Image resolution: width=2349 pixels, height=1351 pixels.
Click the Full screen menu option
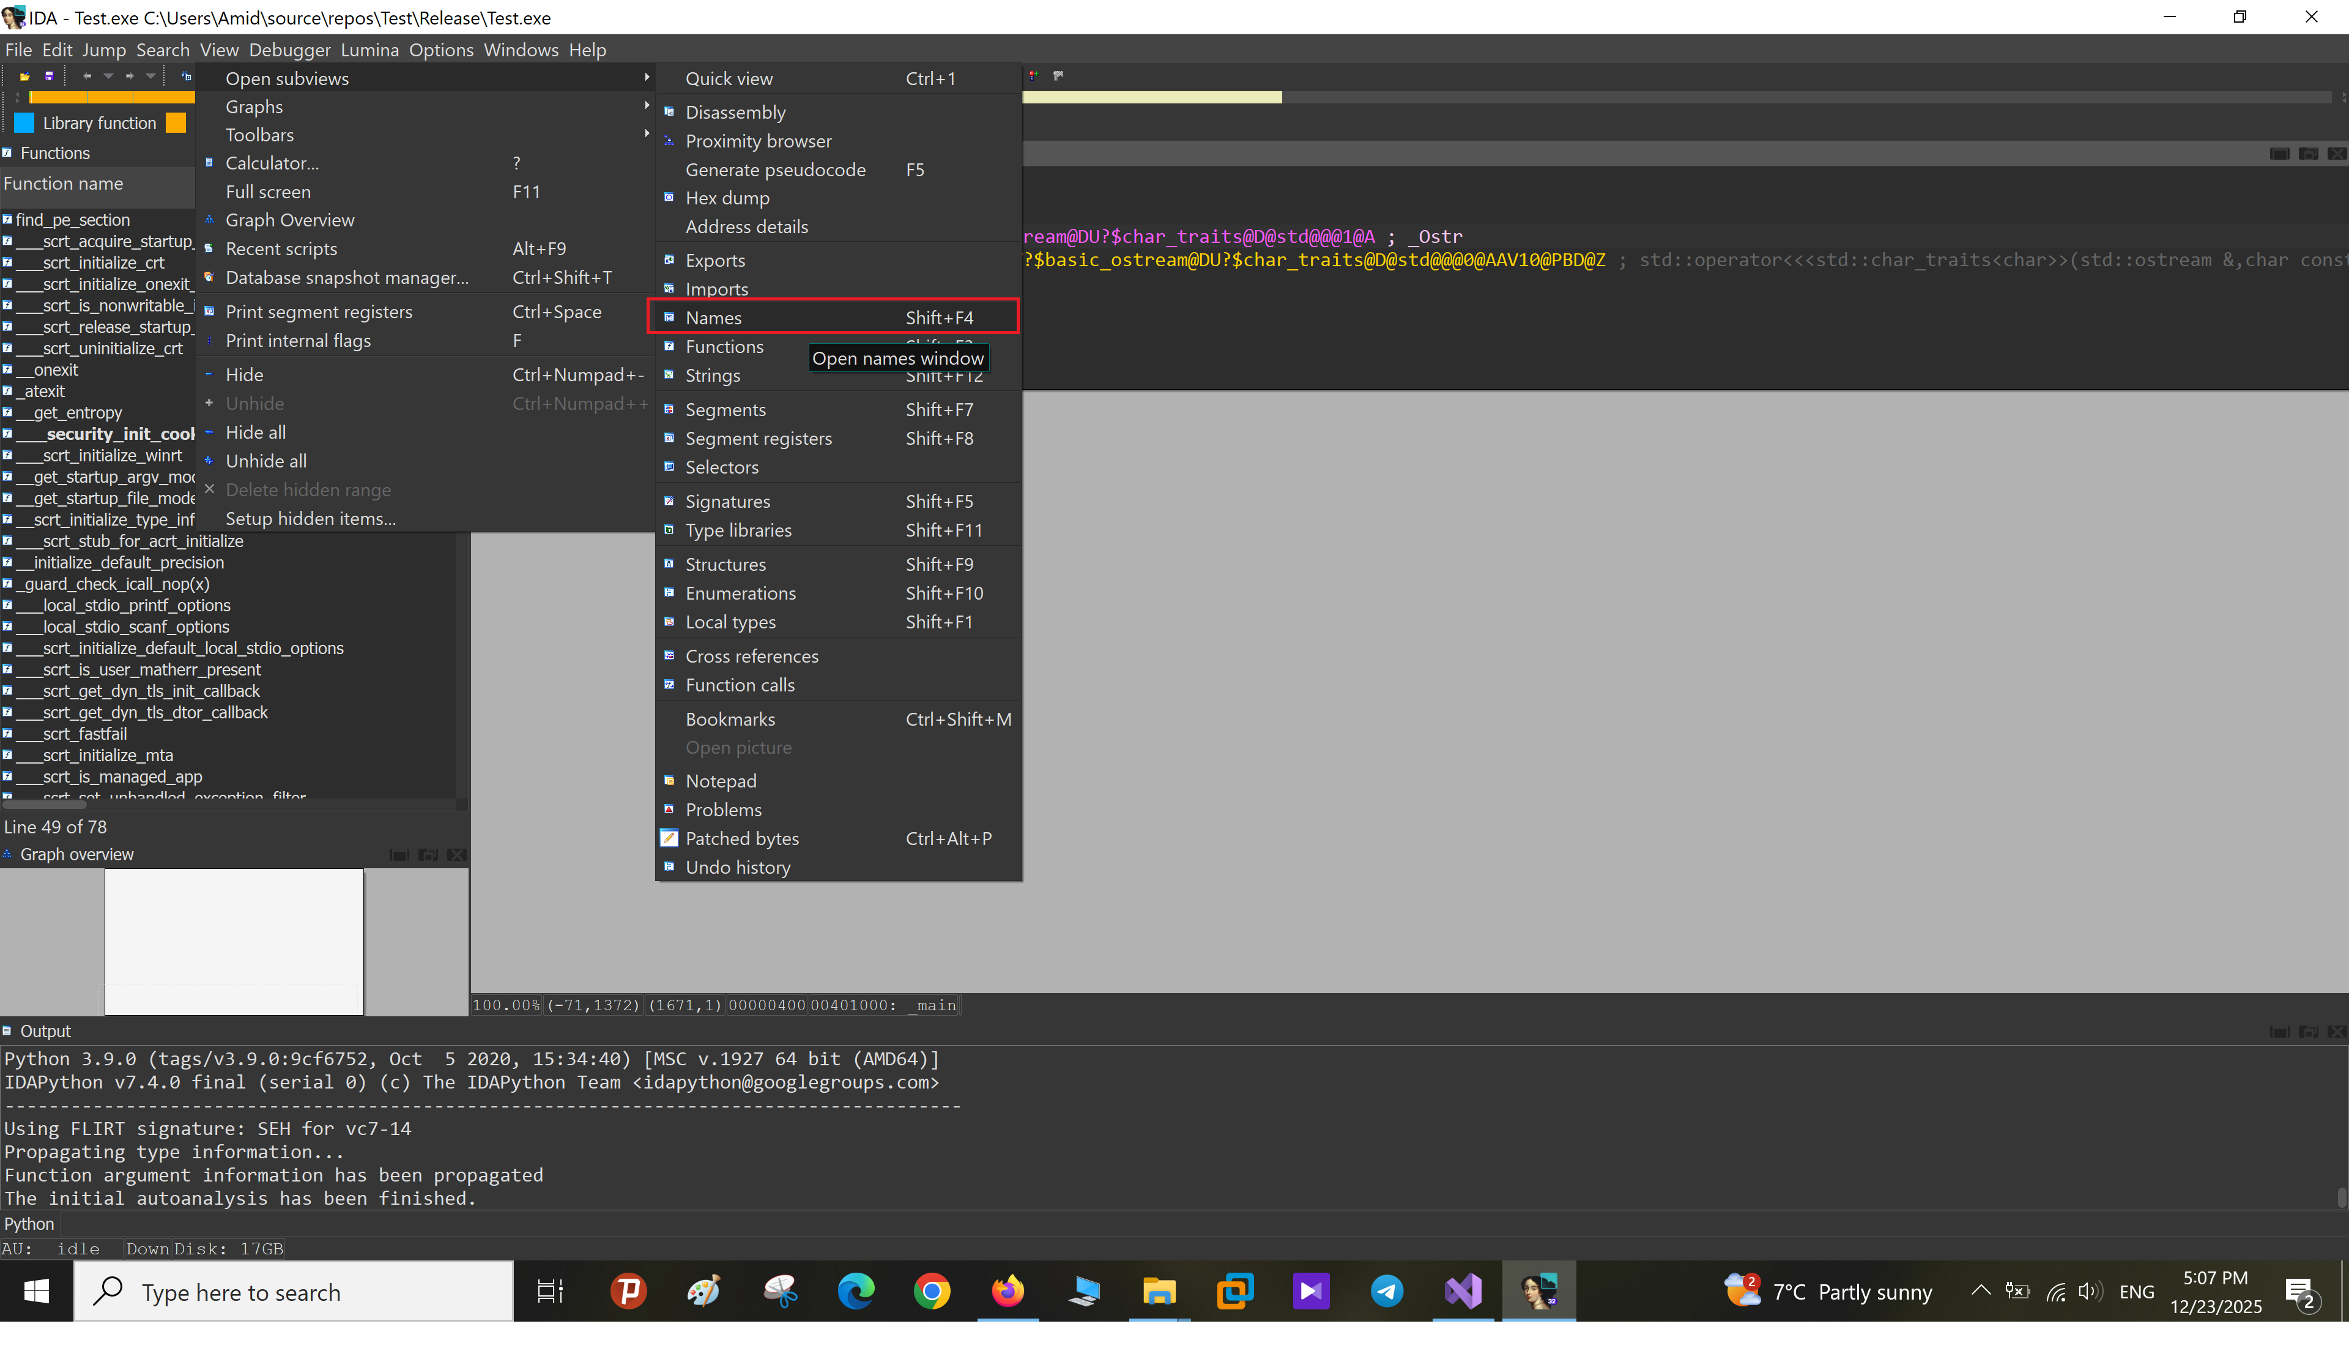coord(268,191)
